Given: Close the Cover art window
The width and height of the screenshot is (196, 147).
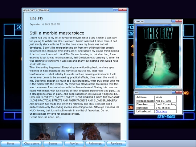Looking at the screenshot, I should tap(179, 21).
